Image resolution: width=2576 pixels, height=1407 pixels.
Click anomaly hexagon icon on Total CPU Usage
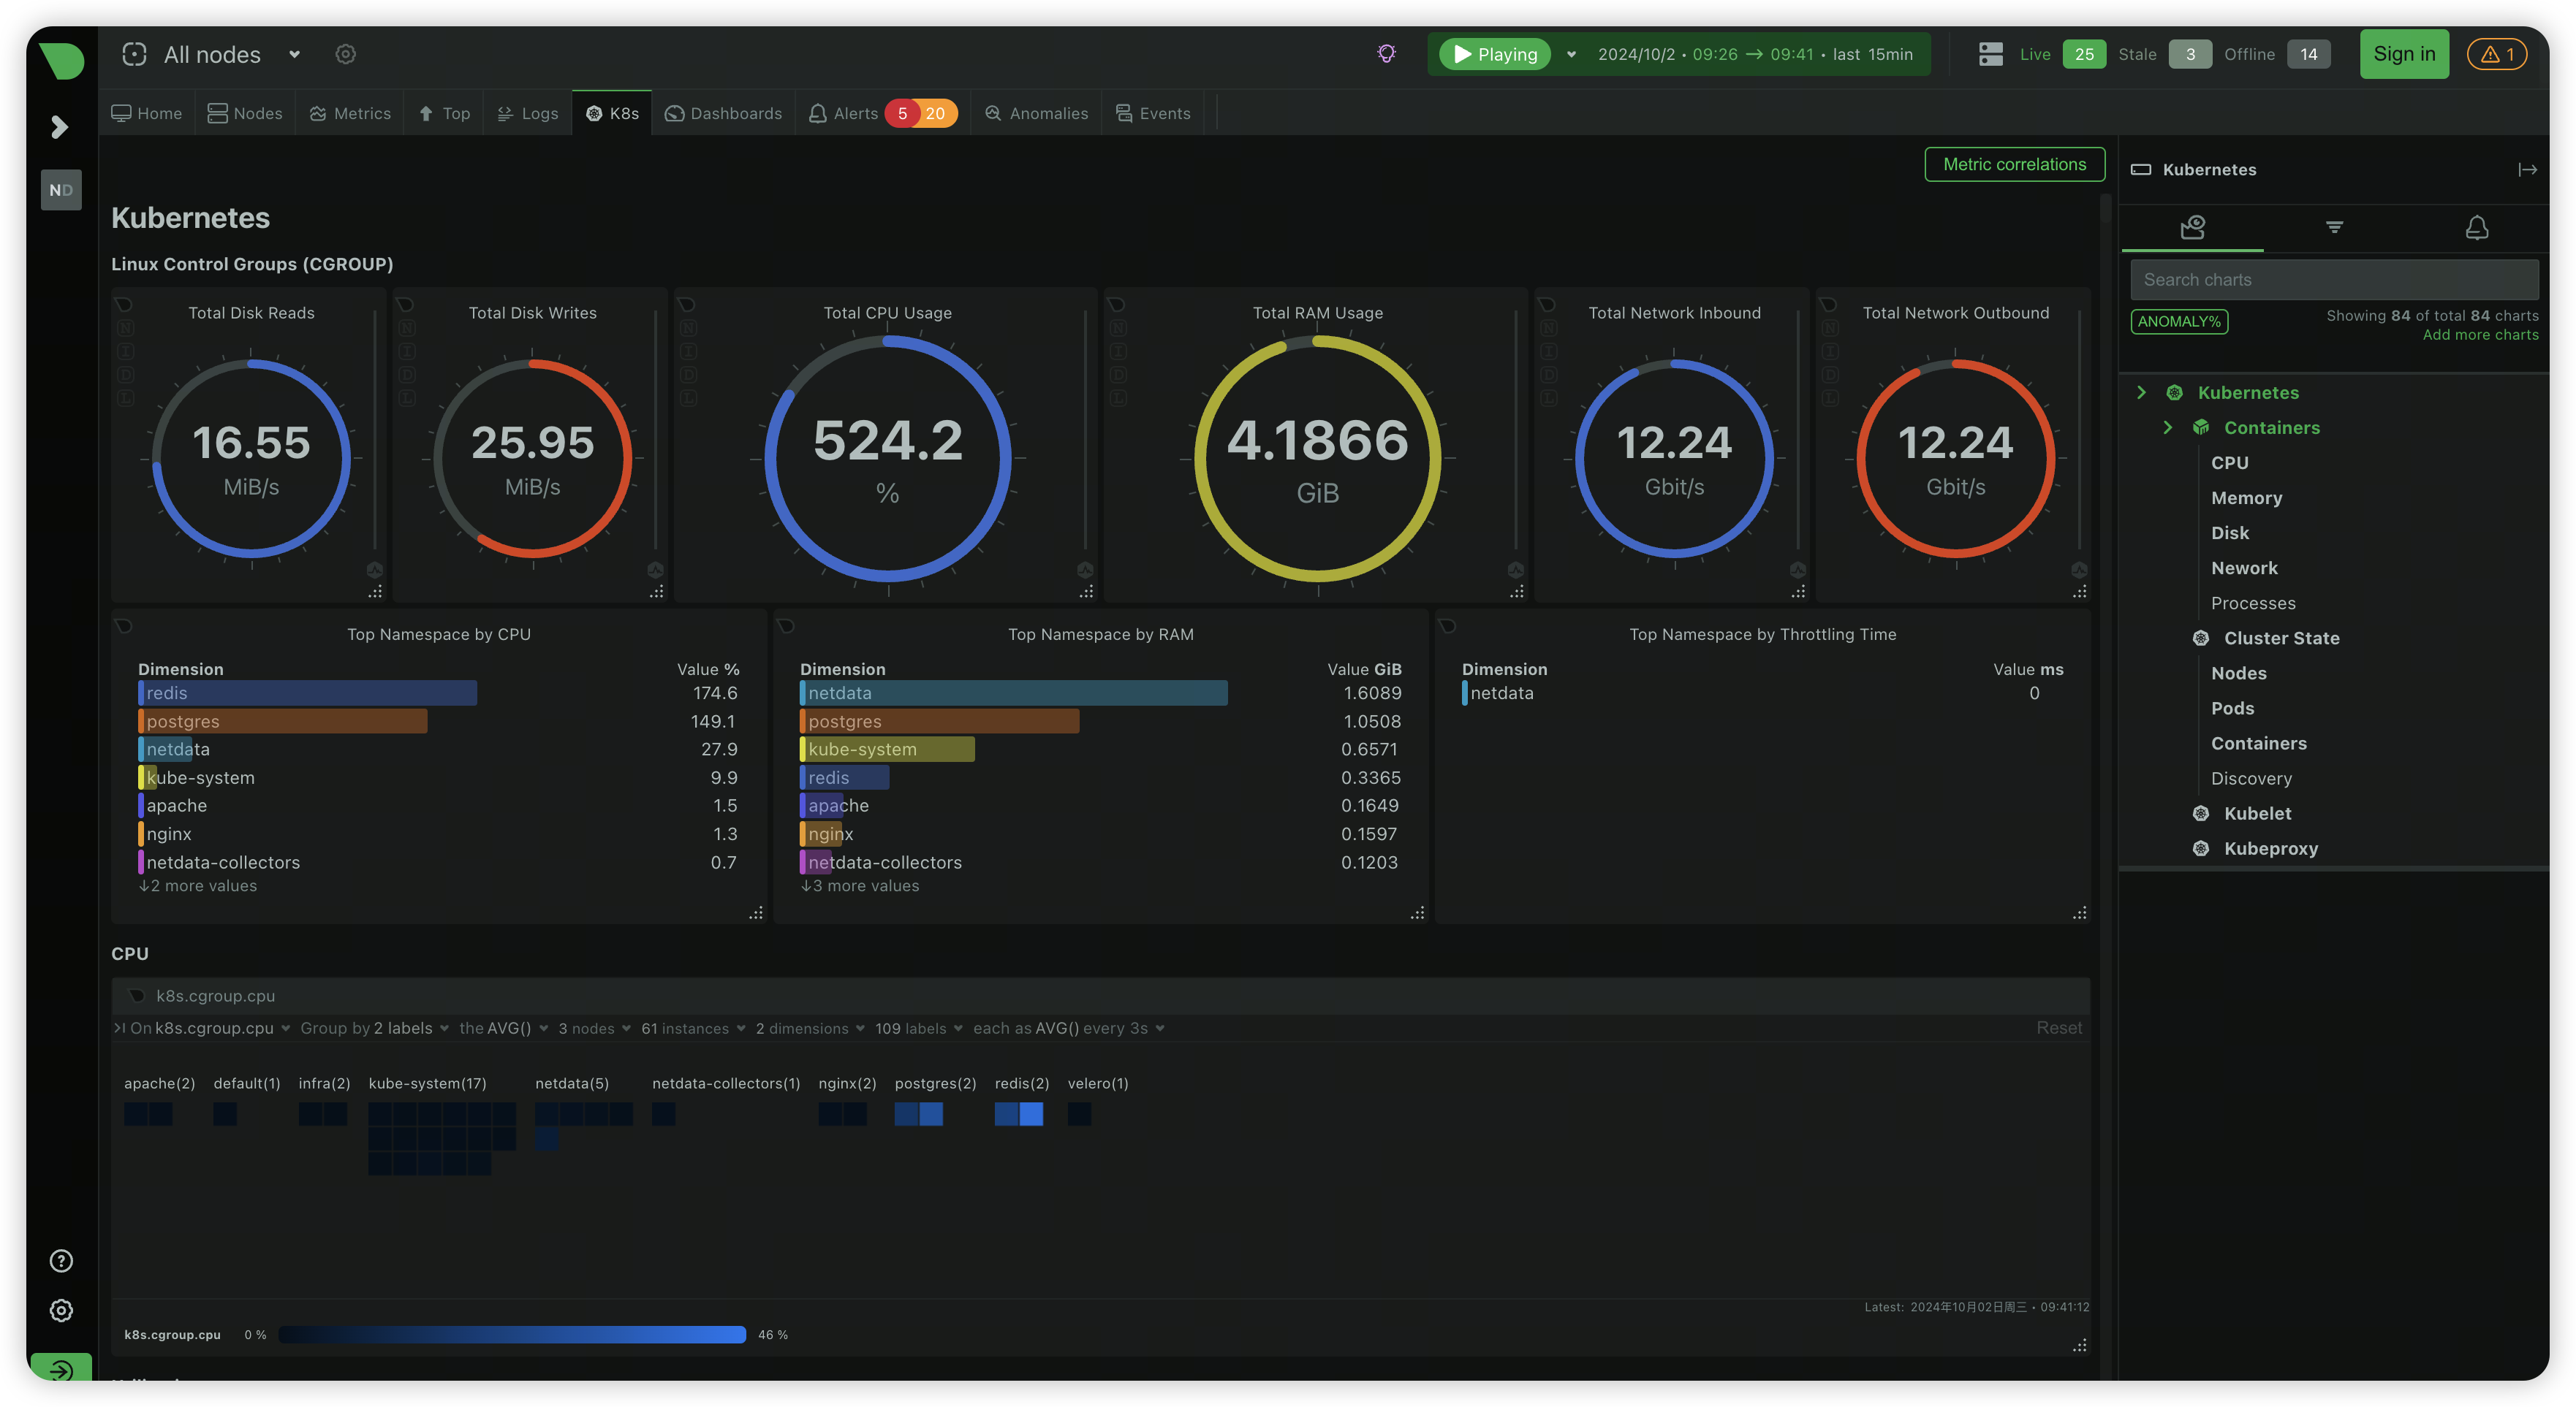click(1085, 570)
